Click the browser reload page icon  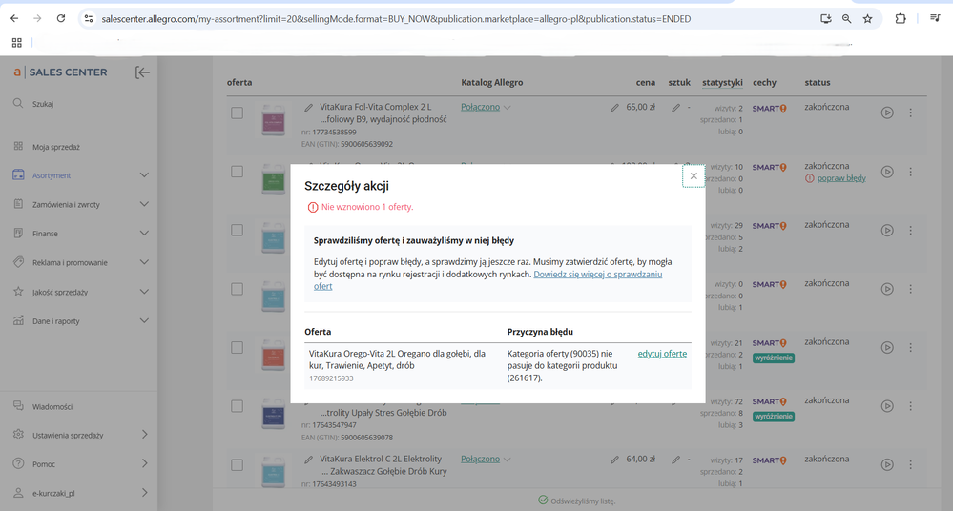point(61,18)
